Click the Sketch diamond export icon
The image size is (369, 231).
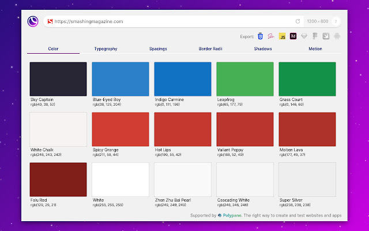tap(304, 36)
